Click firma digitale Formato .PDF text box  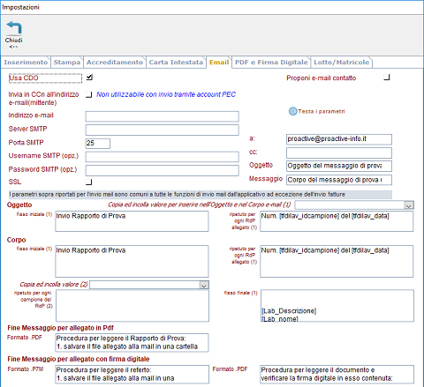click(337, 374)
